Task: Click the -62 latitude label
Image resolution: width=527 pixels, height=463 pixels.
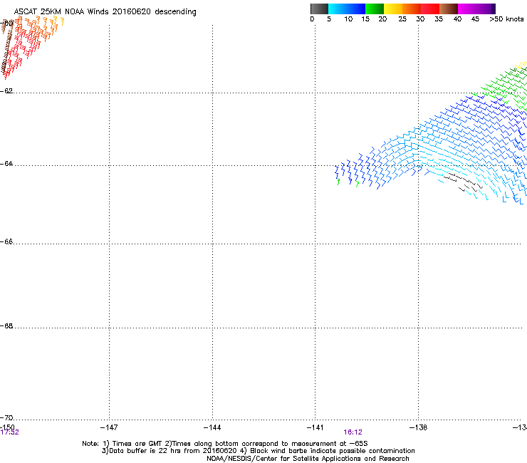Action: (6, 90)
